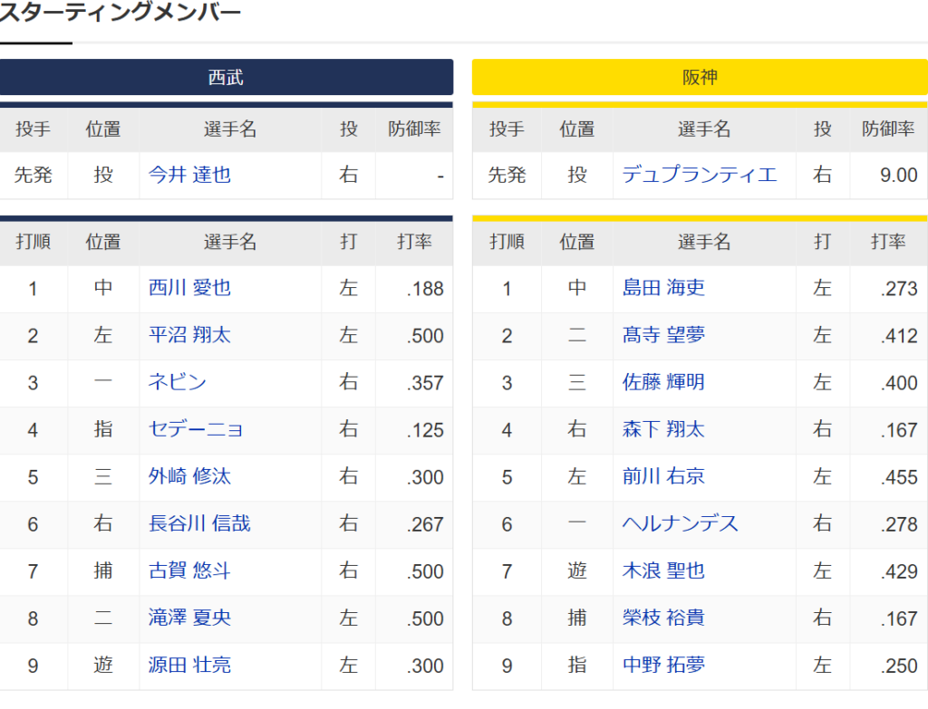This screenshot has width=928, height=709.
Task: Open セデーニョ player link
Action: [196, 429]
